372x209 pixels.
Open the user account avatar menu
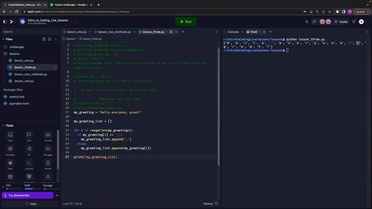pos(361,21)
